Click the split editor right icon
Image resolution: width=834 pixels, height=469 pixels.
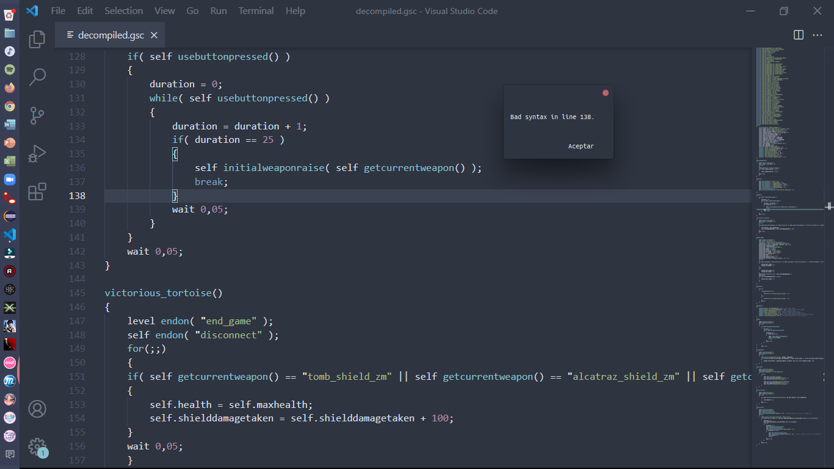click(x=799, y=35)
